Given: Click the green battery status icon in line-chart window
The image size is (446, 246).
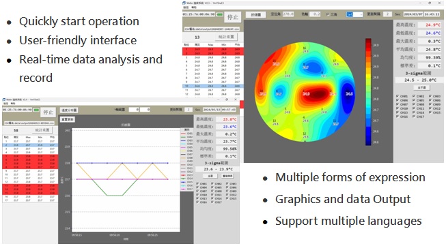Looking at the screenshot, I should (x=36, y=110).
